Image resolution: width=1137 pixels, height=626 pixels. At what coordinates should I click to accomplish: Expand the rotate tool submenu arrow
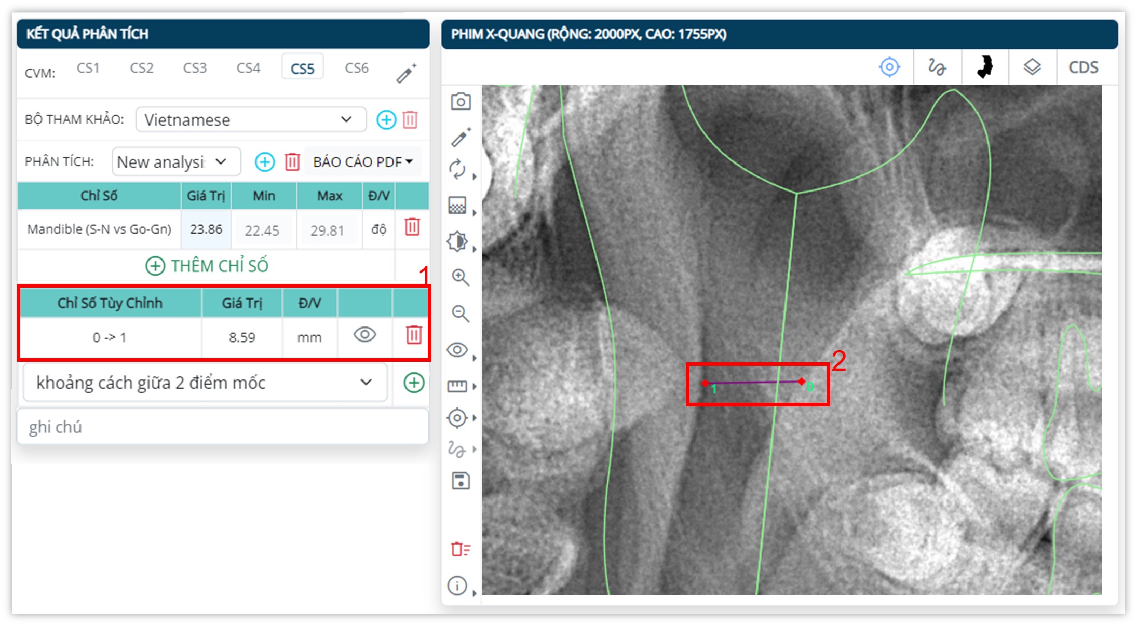click(x=475, y=176)
